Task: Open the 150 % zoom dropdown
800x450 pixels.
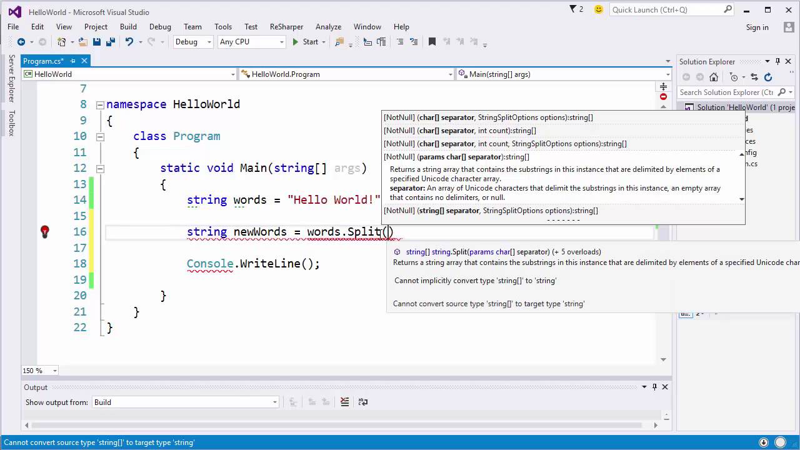Action: pyautogui.click(x=40, y=371)
